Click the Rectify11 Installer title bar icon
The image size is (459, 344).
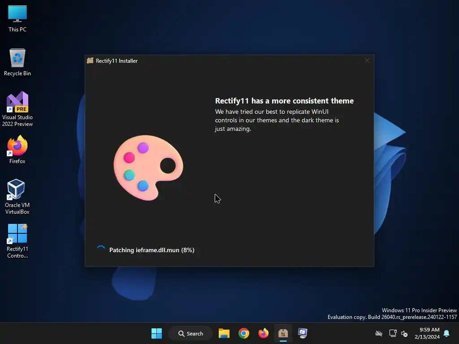[90, 60]
